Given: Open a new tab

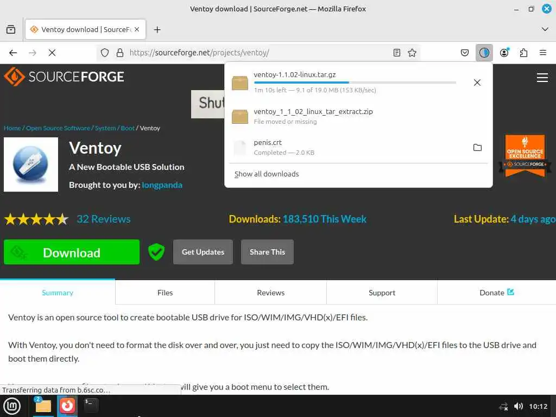Looking at the screenshot, I should [157, 29].
